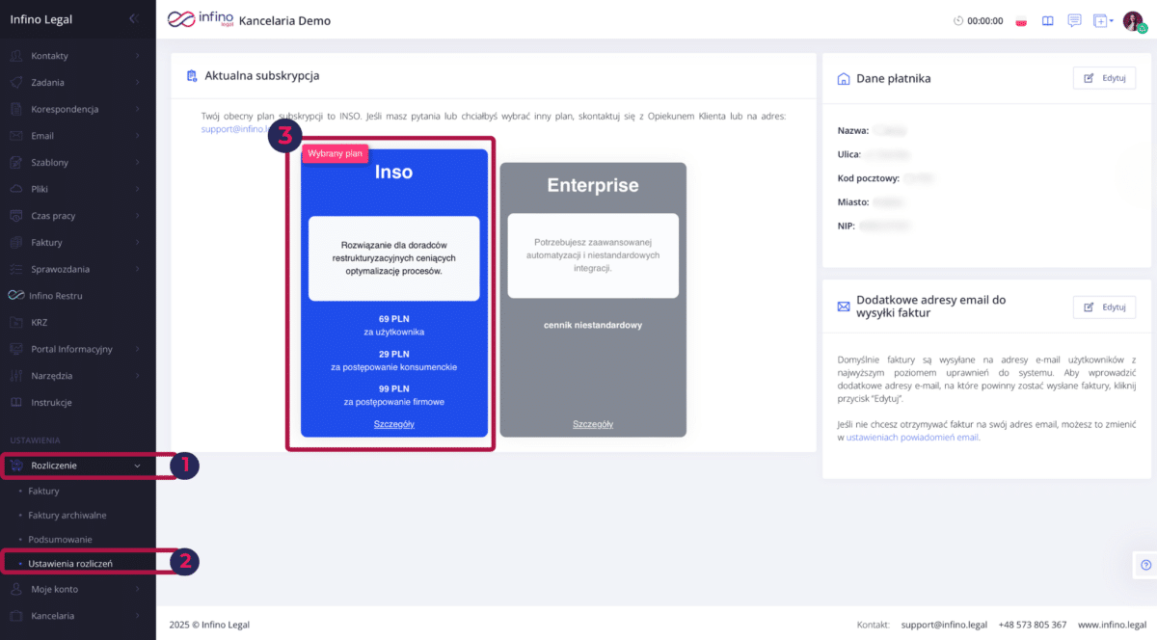Image resolution: width=1157 pixels, height=640 pixels.
Task: Click the Czas pracy sidebar icon
Action: [15, 216]
